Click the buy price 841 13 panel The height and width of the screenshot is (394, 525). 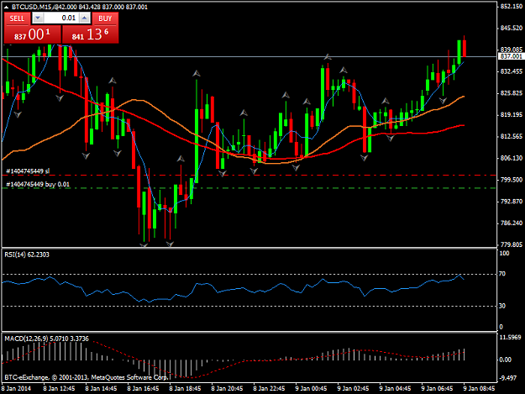[91, 34]
